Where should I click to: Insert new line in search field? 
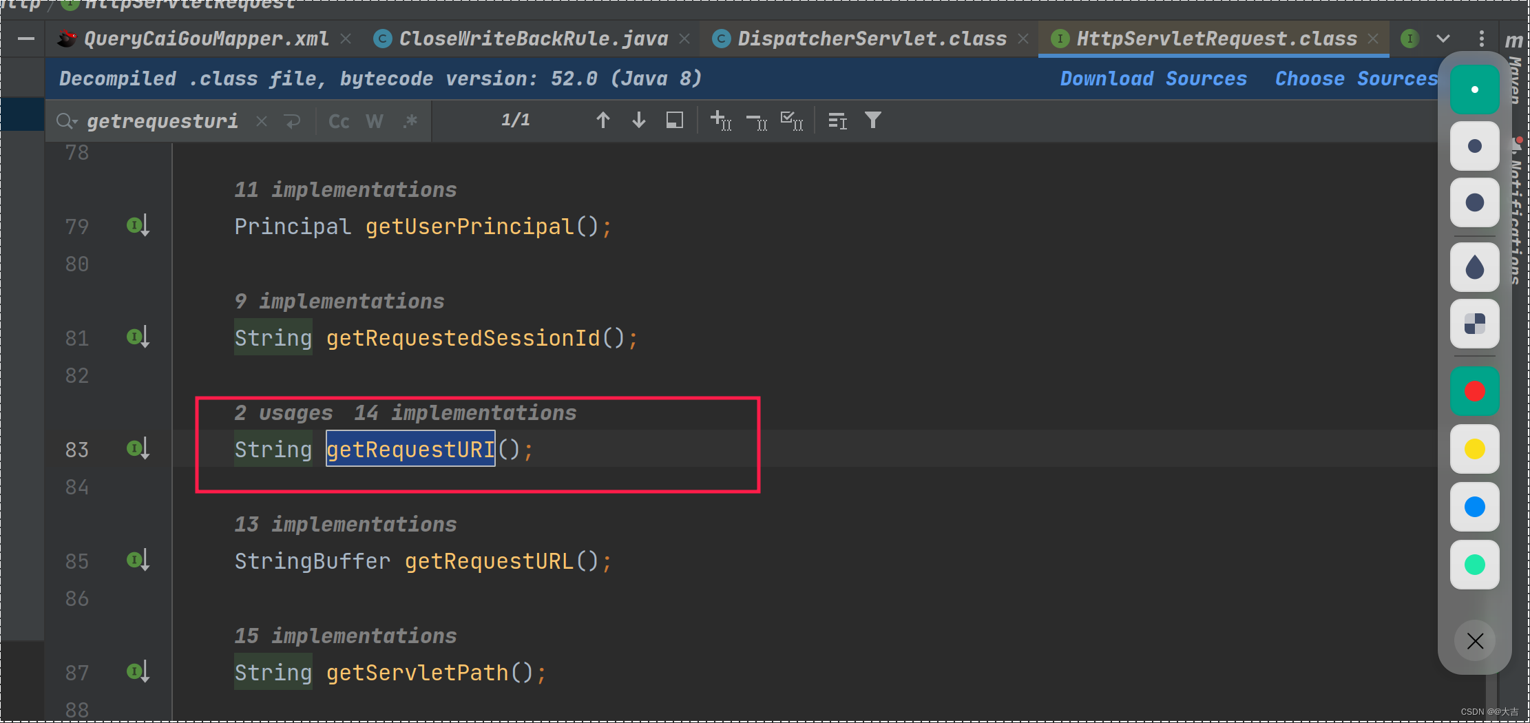point(293,121)
